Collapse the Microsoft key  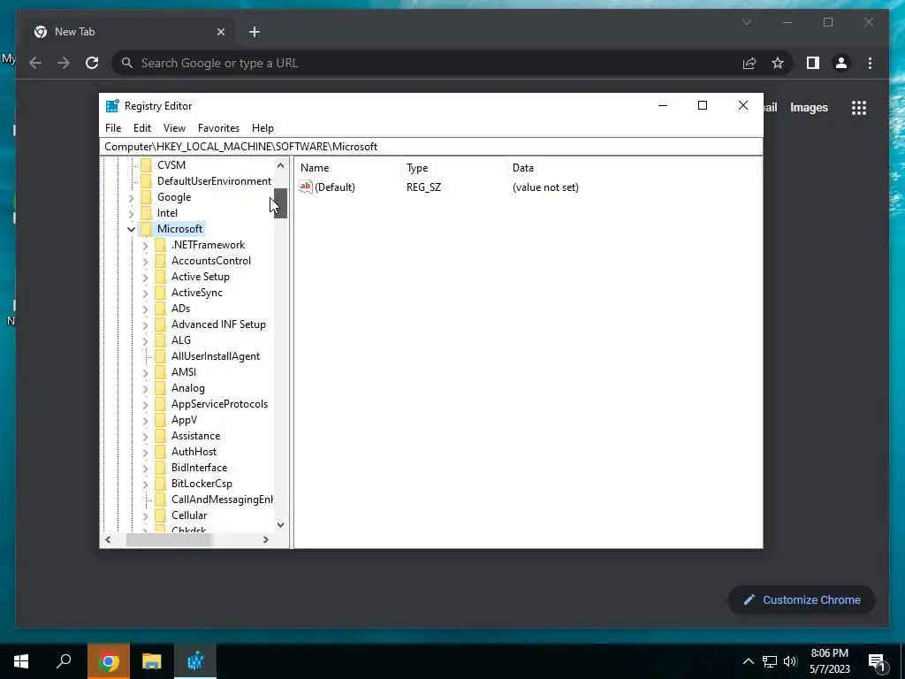(131, 229)
